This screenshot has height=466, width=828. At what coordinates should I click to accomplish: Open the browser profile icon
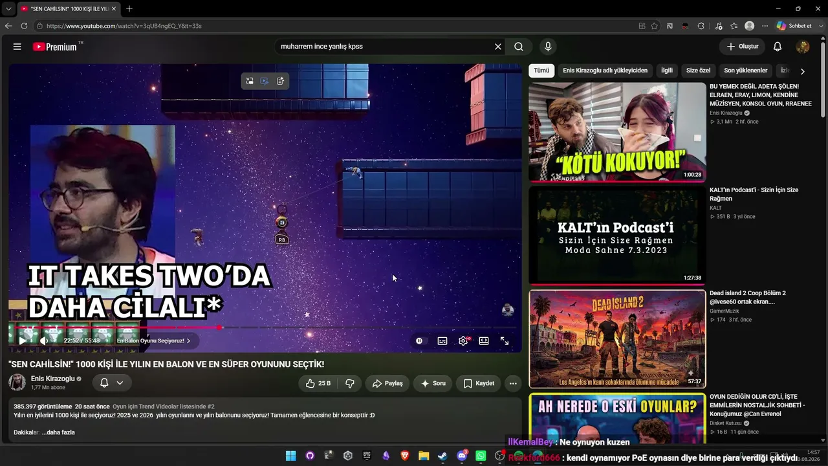click(x=749, y=26)
